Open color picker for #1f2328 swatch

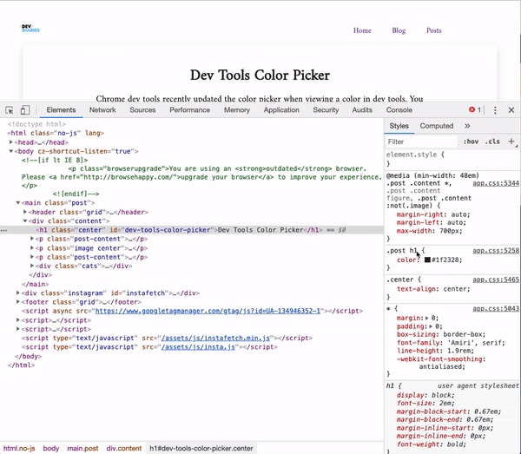coord(427,260)
